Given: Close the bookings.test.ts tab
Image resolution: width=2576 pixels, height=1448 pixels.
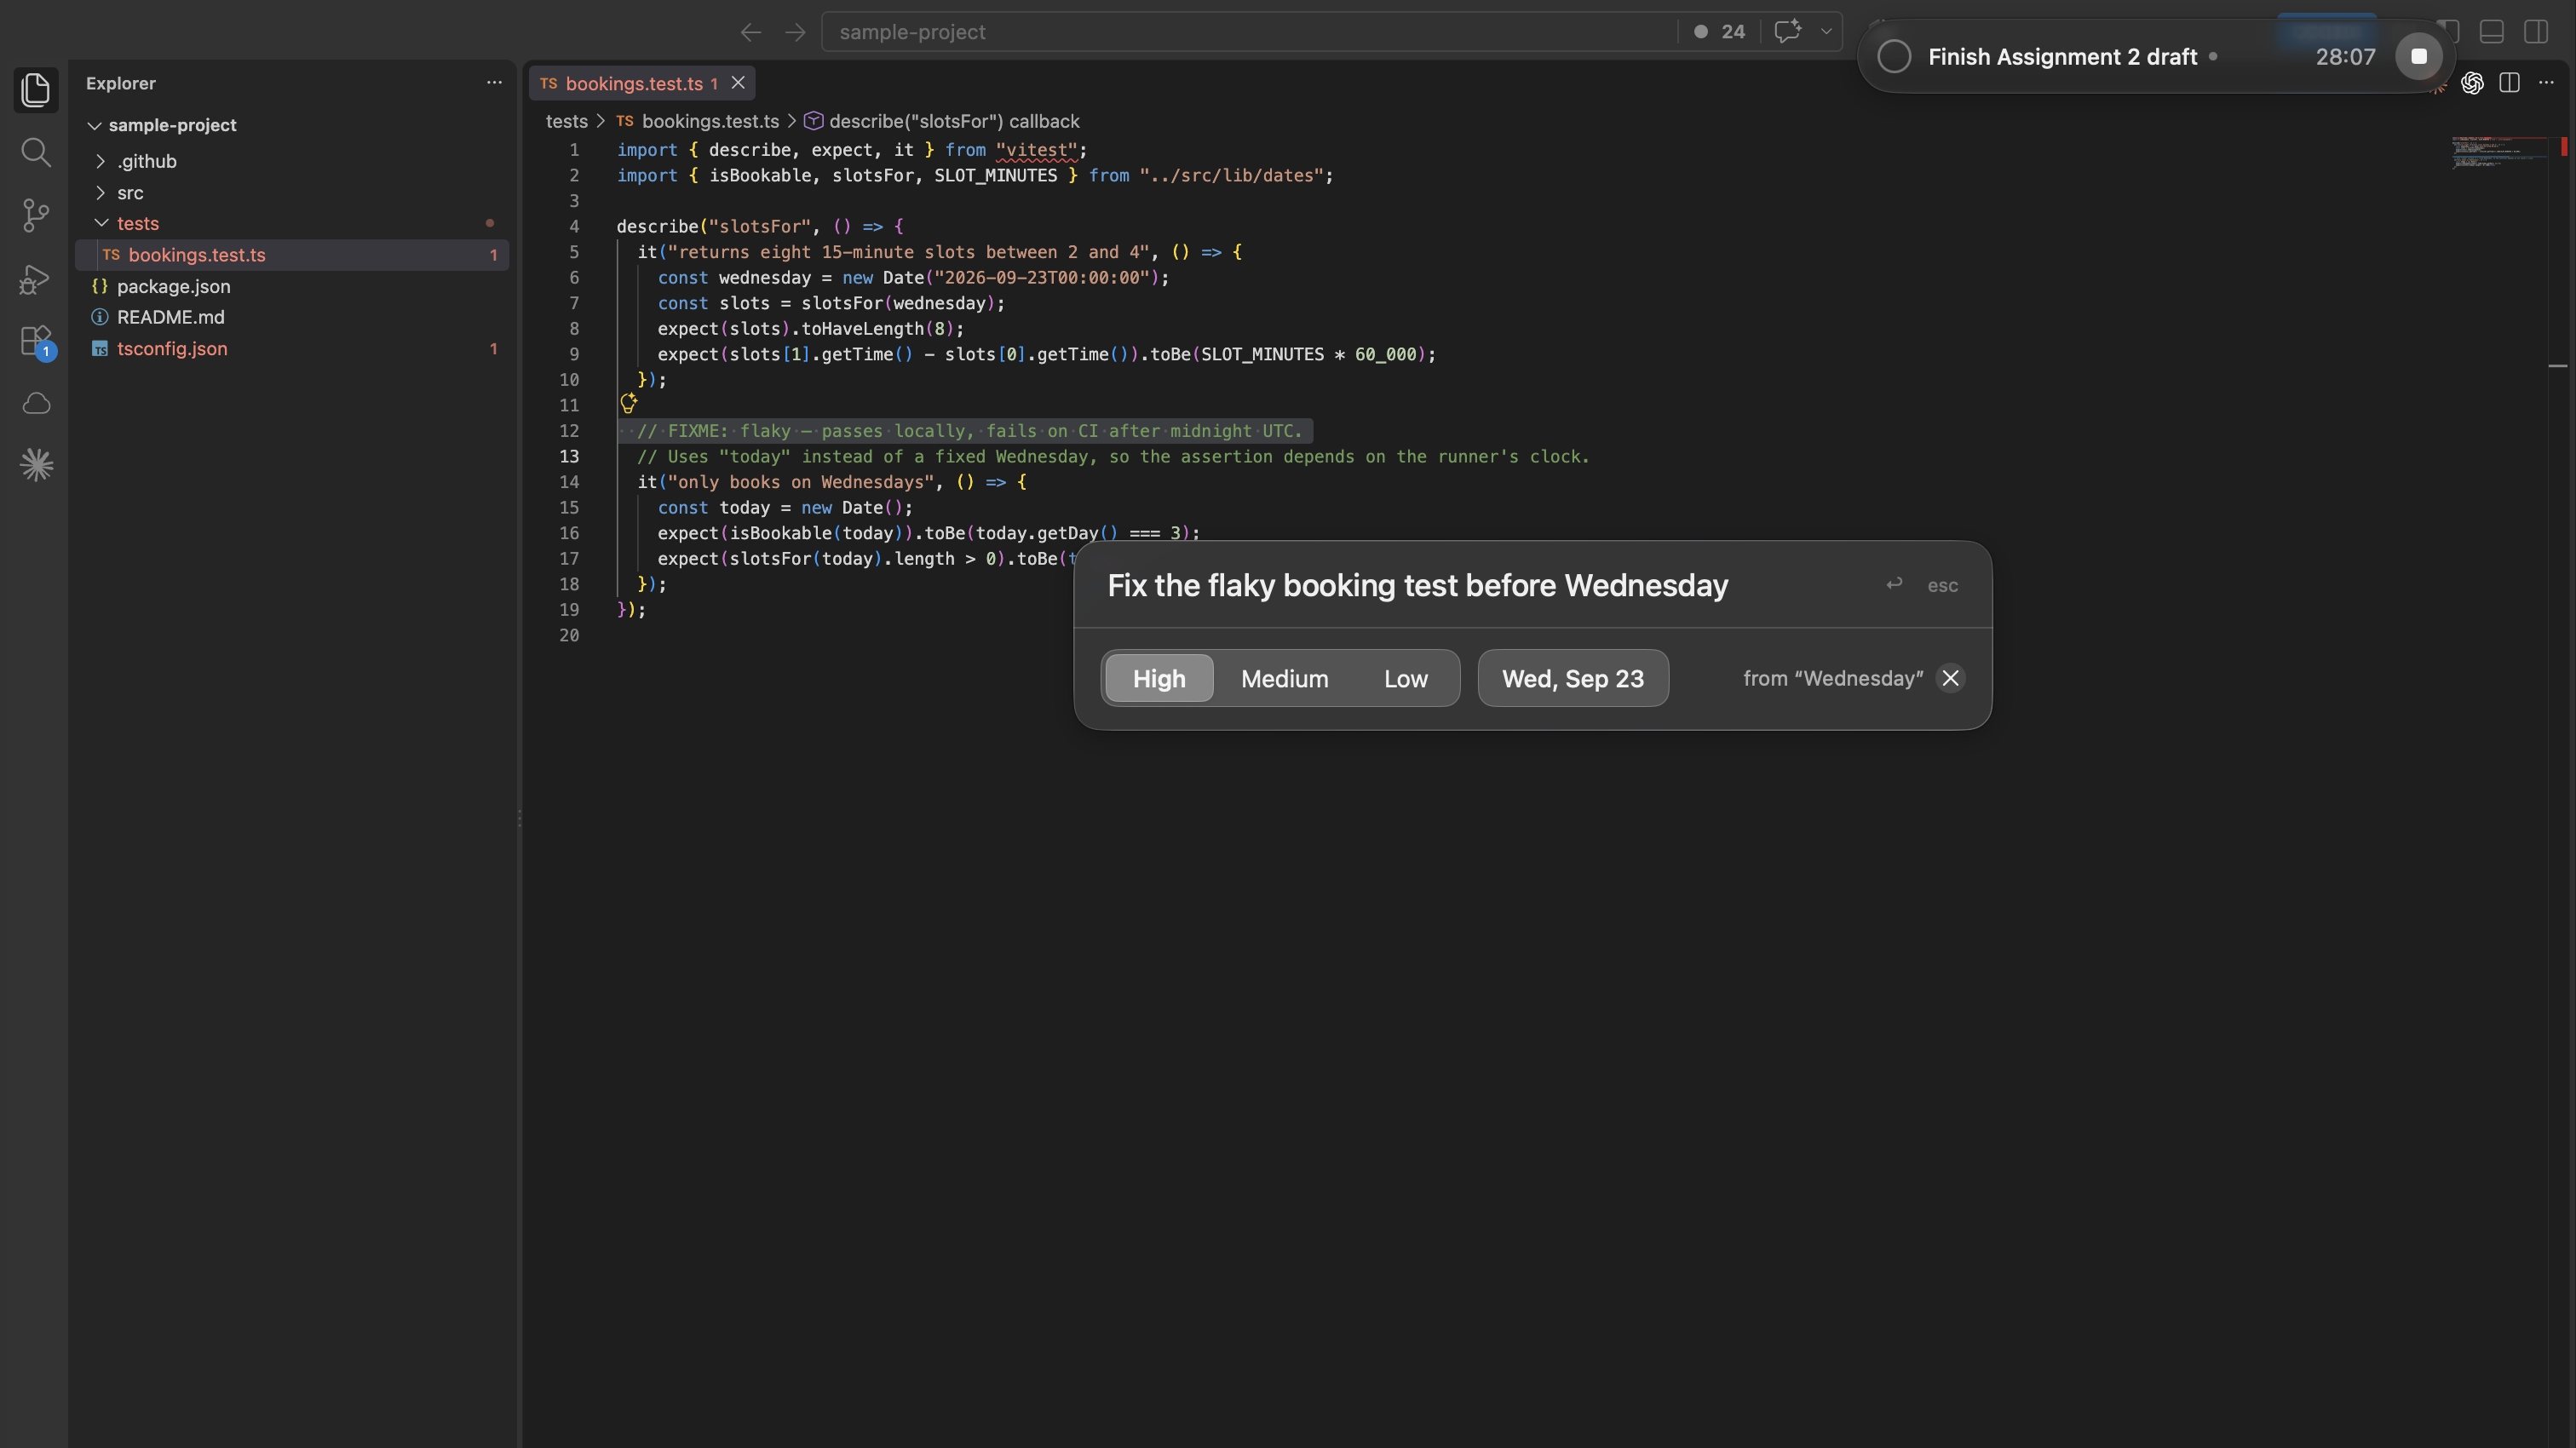Looking at the screenshot, I should tap(738, 83).
